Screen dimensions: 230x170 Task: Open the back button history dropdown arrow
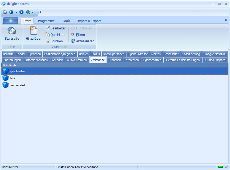point(16,12)
